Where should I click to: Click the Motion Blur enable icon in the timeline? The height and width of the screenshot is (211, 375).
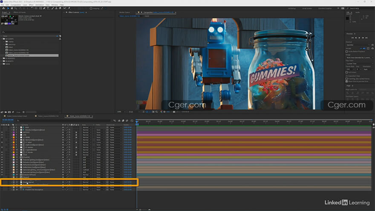tap(127, 121)
